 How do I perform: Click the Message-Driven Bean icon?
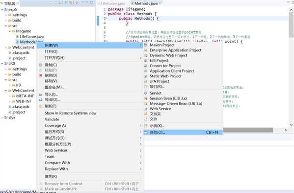tap(146, 103)
